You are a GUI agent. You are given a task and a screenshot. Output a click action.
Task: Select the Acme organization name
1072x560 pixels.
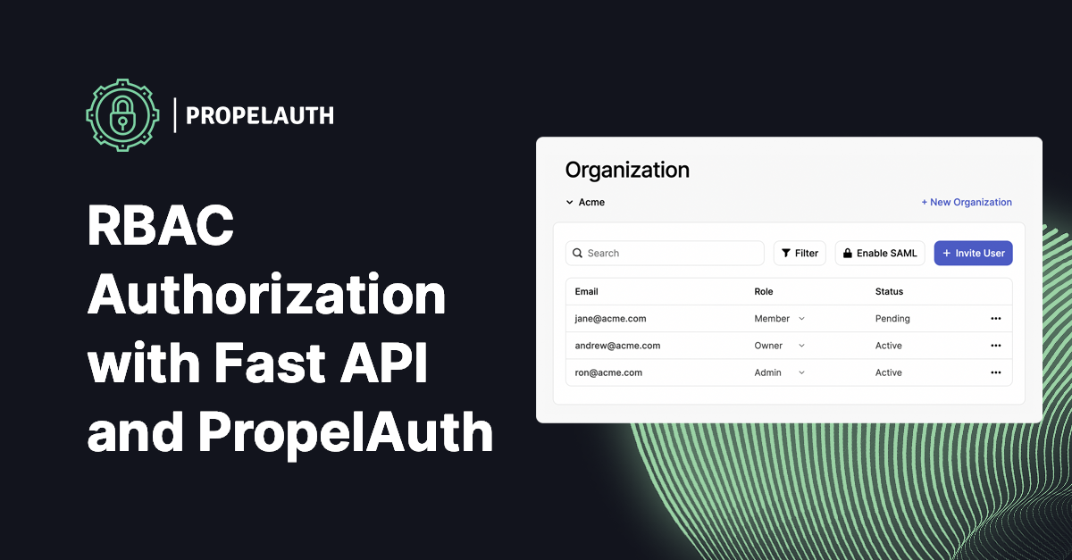click(x=591, y=203)
